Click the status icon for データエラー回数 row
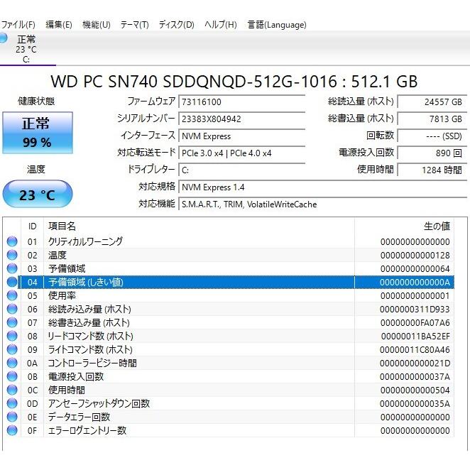The height and width of the screenshot is (470, 470). point(12,417)
